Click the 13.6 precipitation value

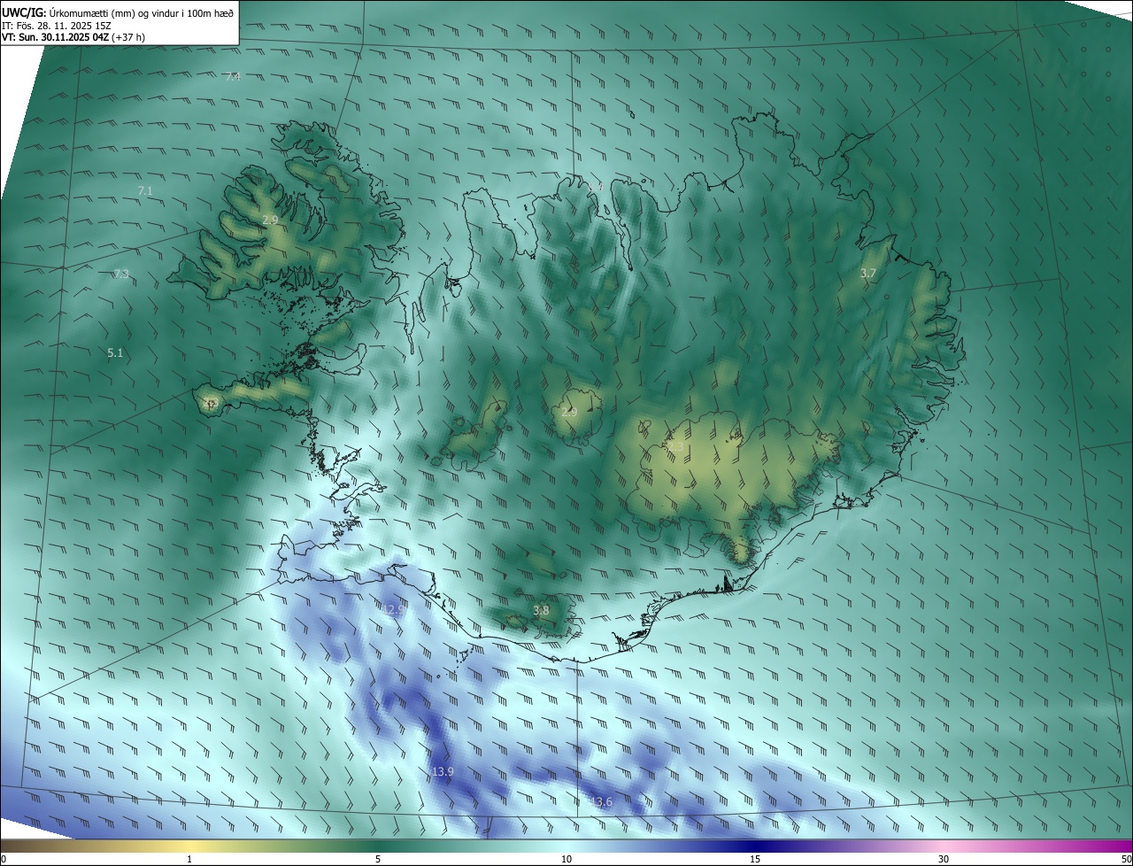pyautogui.click(x=601, y=802)
